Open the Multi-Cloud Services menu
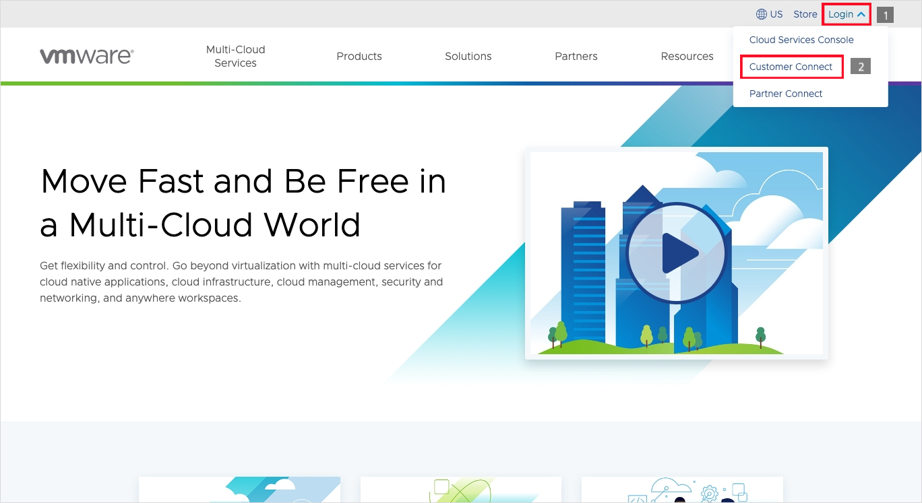Screen dimensions: 922x503 236,57
